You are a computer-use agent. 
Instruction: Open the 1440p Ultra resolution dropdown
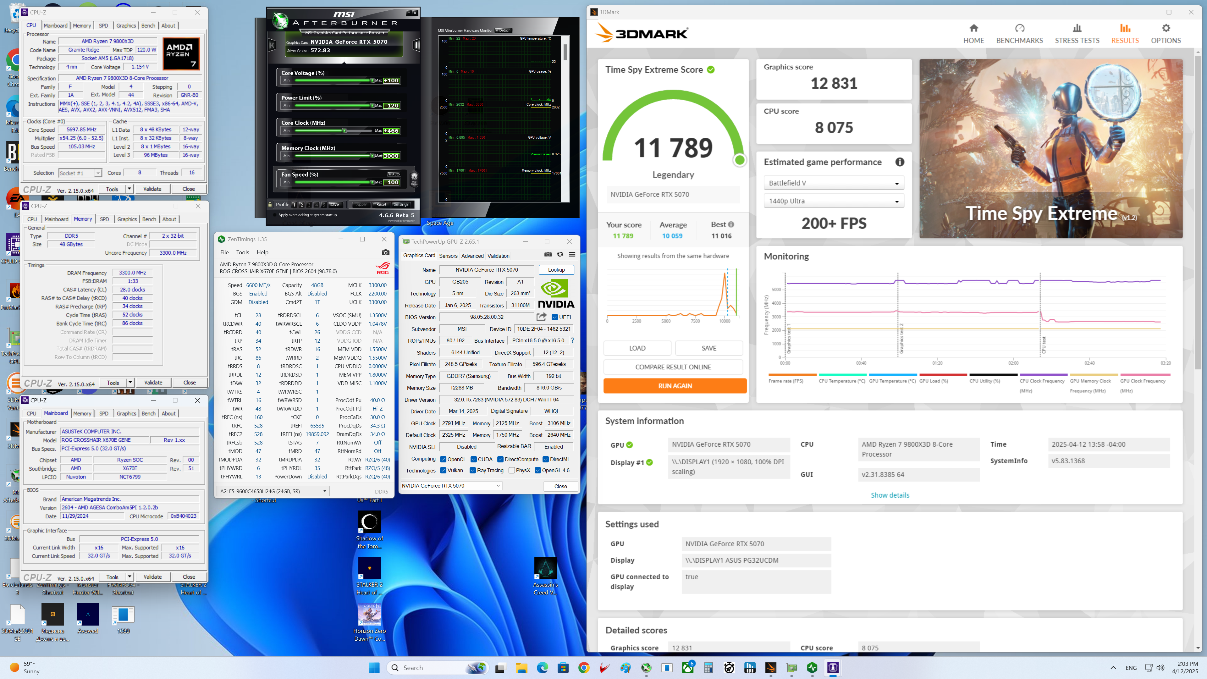click(834, 201)
